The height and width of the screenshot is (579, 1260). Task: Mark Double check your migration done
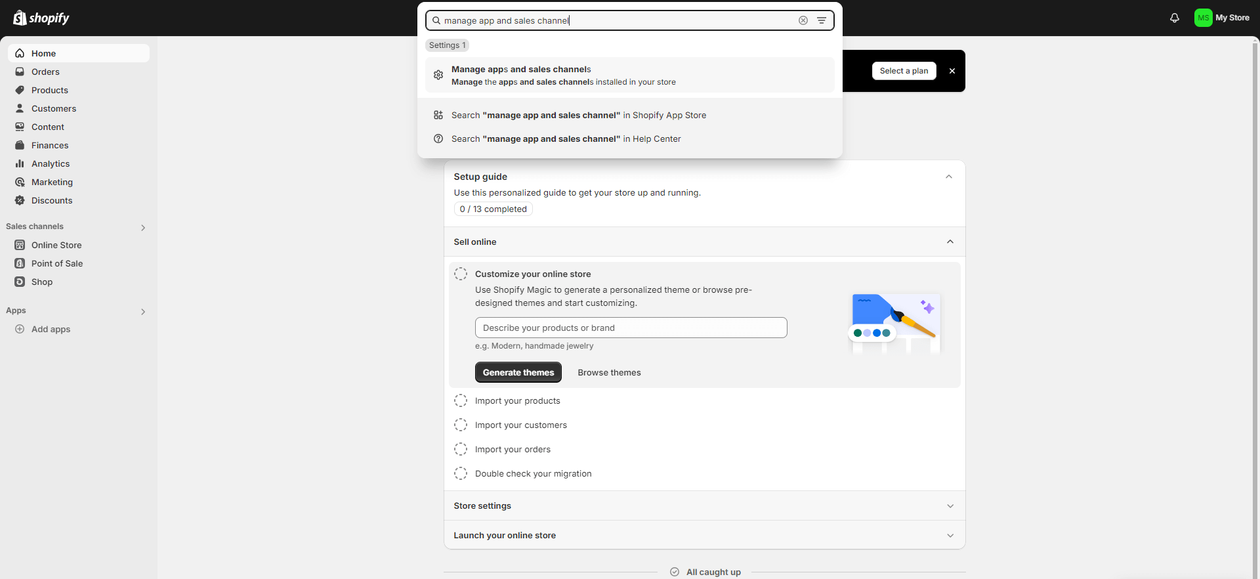[461, 473]
